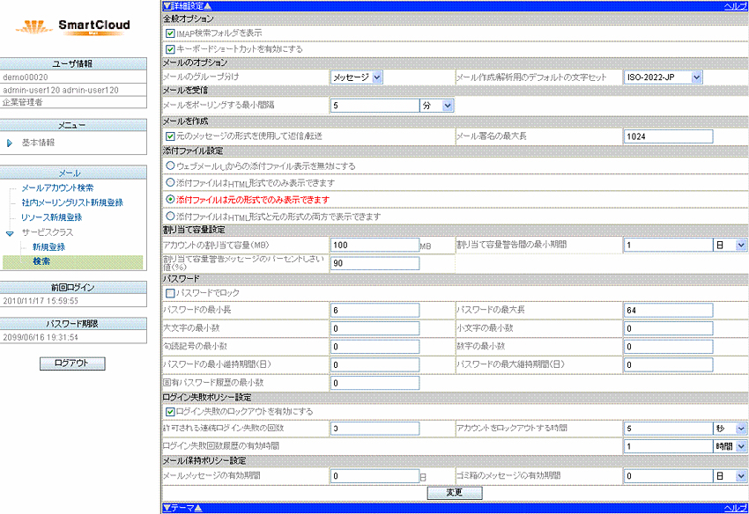Click 大文字の最小数 input field

point(374,328)
